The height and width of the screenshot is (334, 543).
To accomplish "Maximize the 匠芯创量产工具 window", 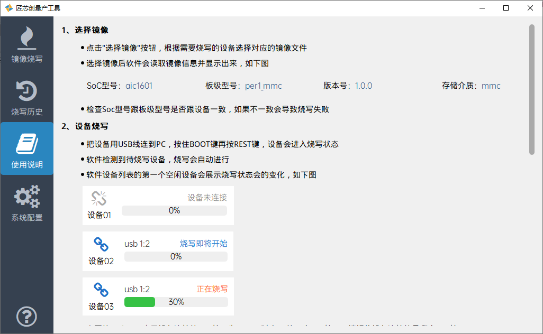I will tap(506, 8).
